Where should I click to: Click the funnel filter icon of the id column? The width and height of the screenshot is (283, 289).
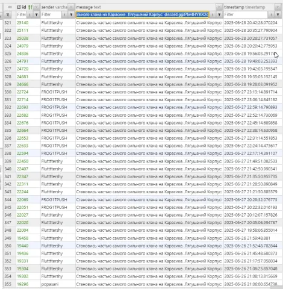(37, 14)
